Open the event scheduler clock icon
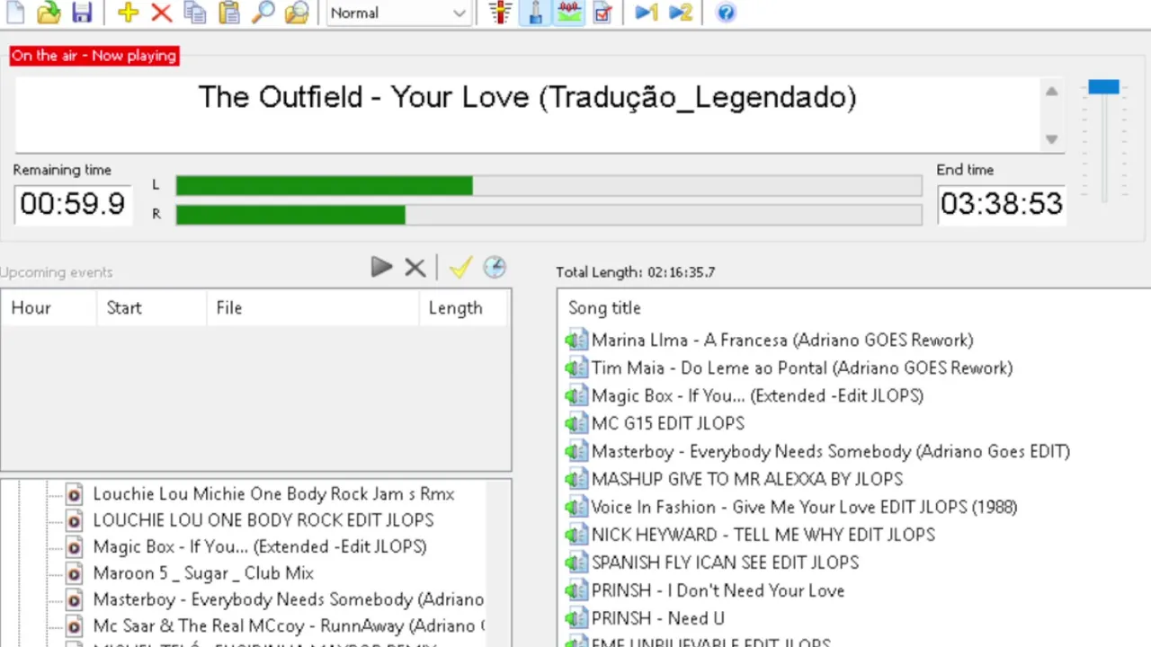Screen dimensions: 1151x647 click(x=495, y=267)
